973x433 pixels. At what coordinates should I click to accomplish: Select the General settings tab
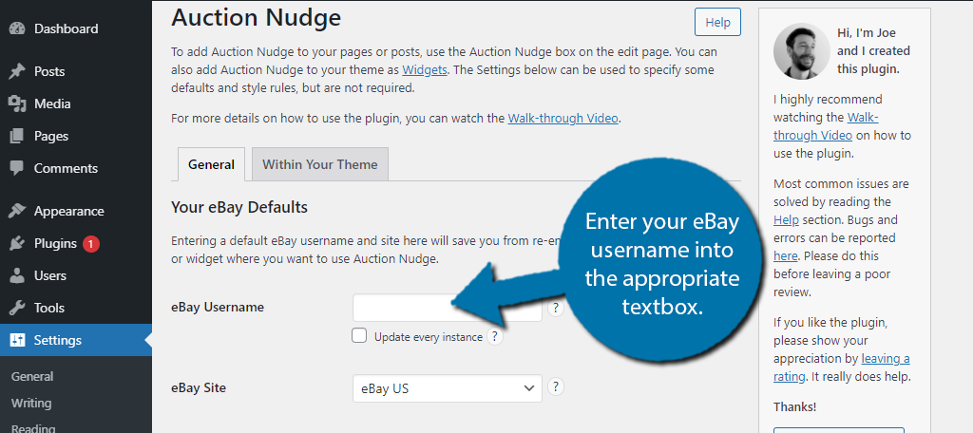click(212, 164)
